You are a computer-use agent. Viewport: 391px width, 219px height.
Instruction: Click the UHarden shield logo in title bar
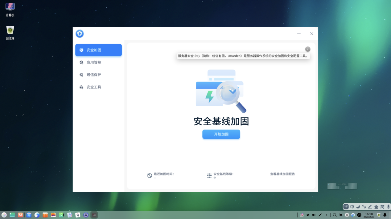pyautogui.click(x=80, y=34)
